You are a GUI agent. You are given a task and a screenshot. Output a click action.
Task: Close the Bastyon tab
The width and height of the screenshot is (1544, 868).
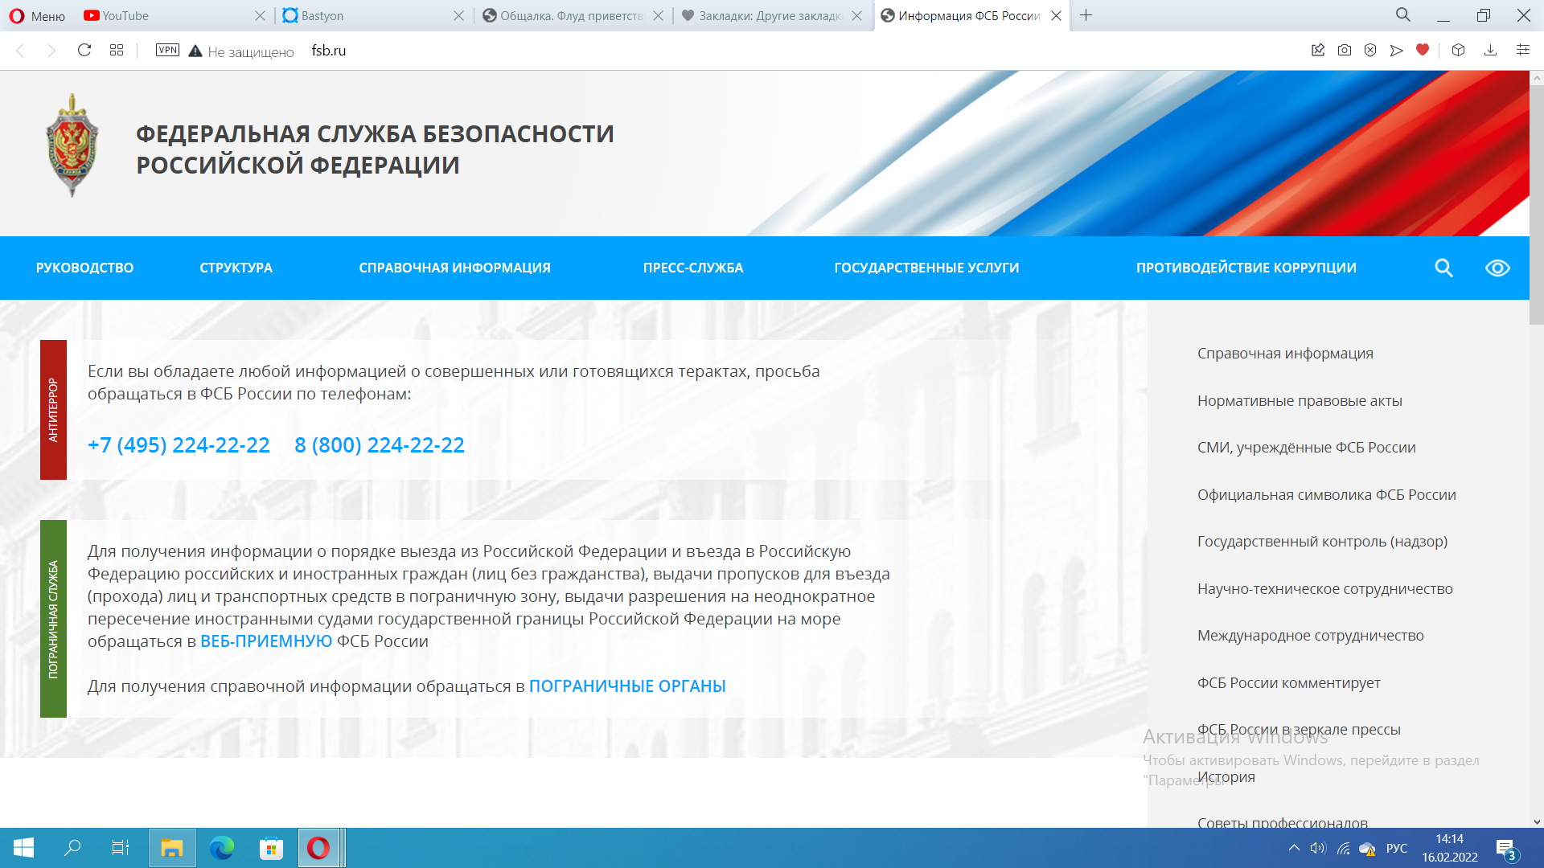458,15
